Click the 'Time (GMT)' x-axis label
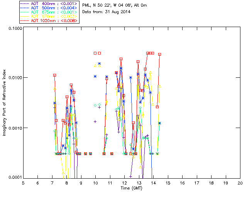 tap(132, 188)
